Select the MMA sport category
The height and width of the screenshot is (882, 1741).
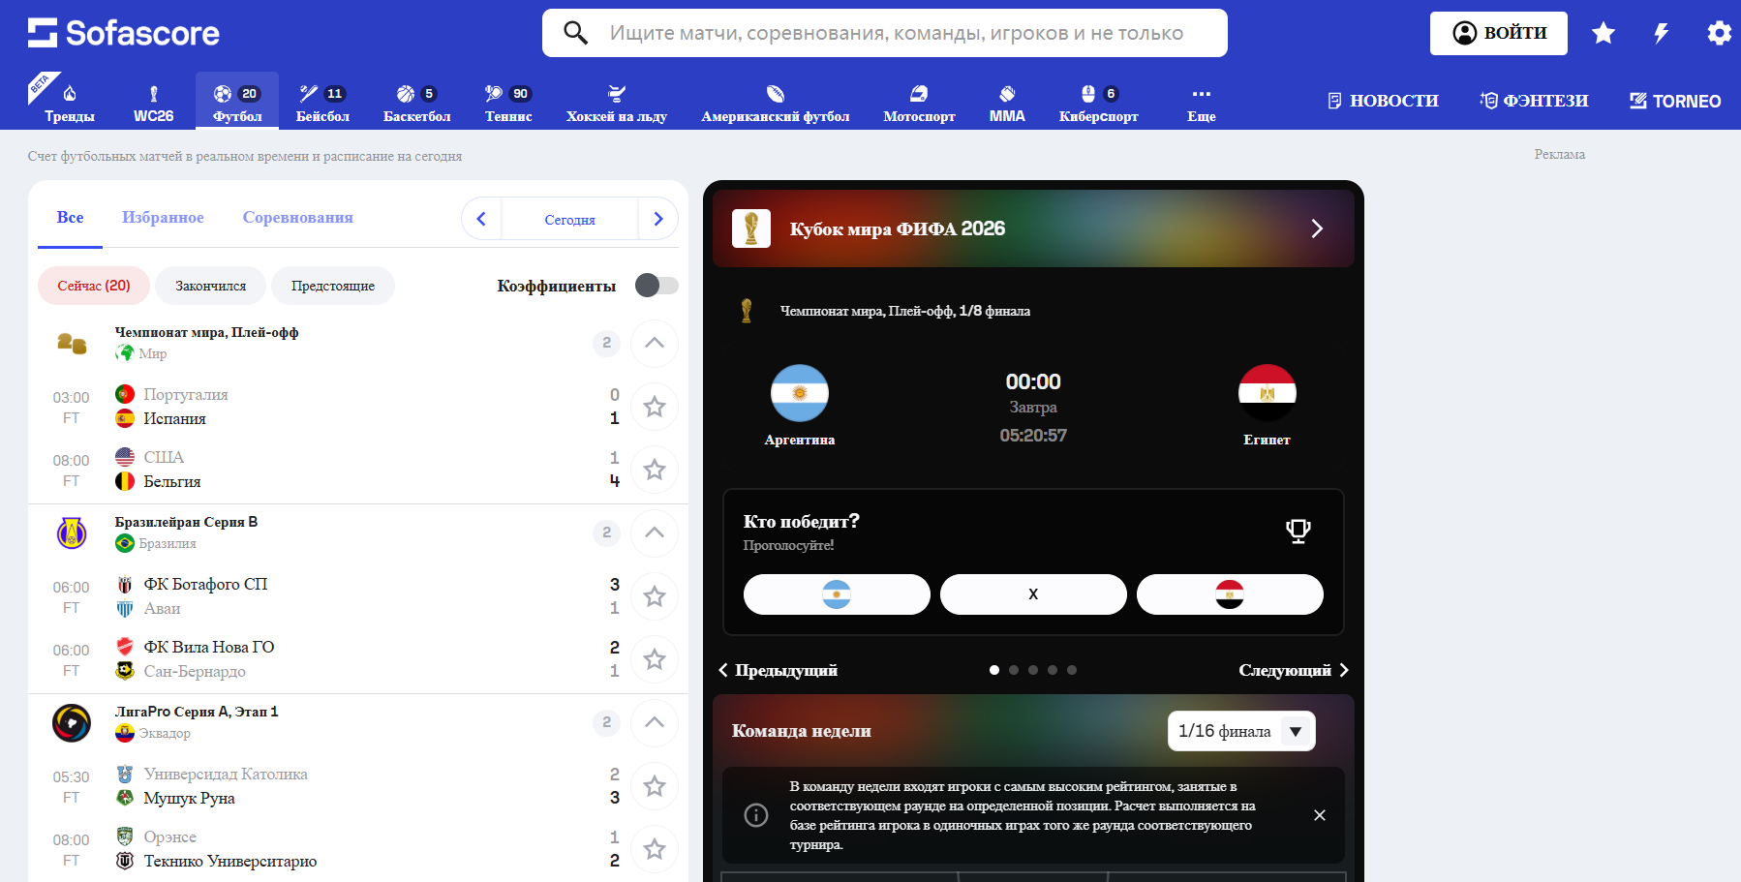pos(1007,105)
